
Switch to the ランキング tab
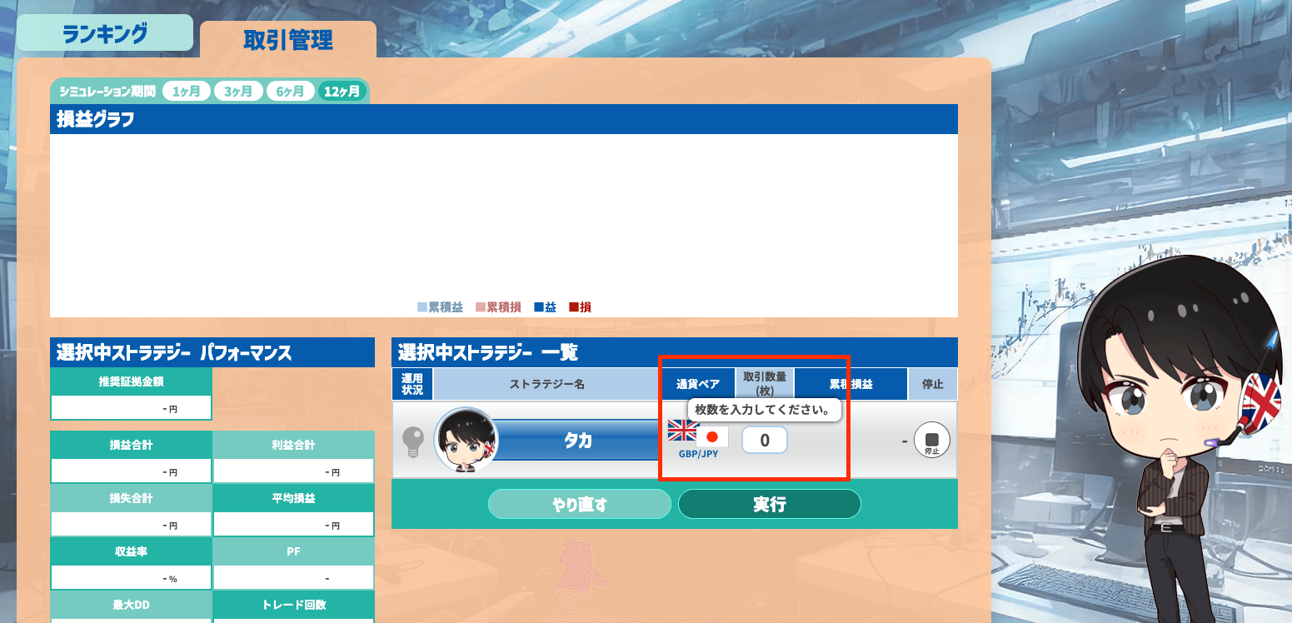(x=104, y=32)
